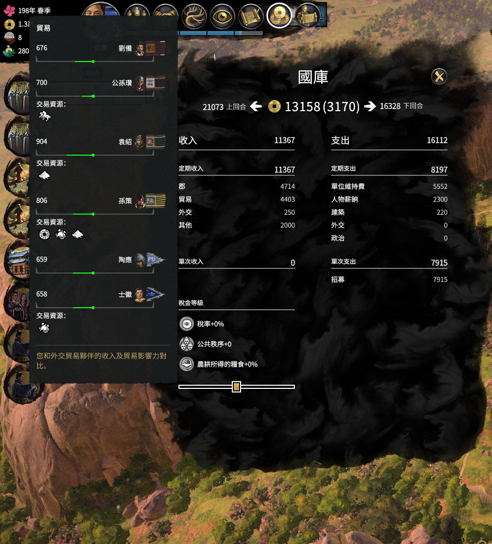Open the scroll and brush icon
This screenshot has width=492, height=544.
coord(251,16)
